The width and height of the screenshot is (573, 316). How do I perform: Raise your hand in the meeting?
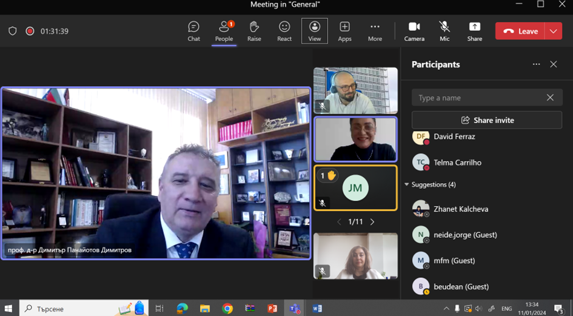coord(254,31)
